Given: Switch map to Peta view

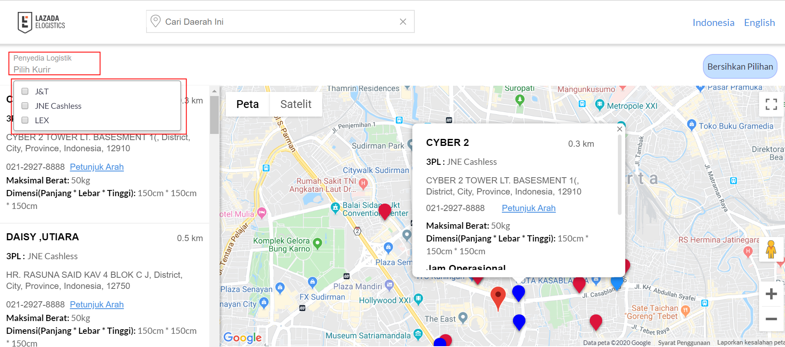Looking at the screenshot, I should tap(247, 104).
